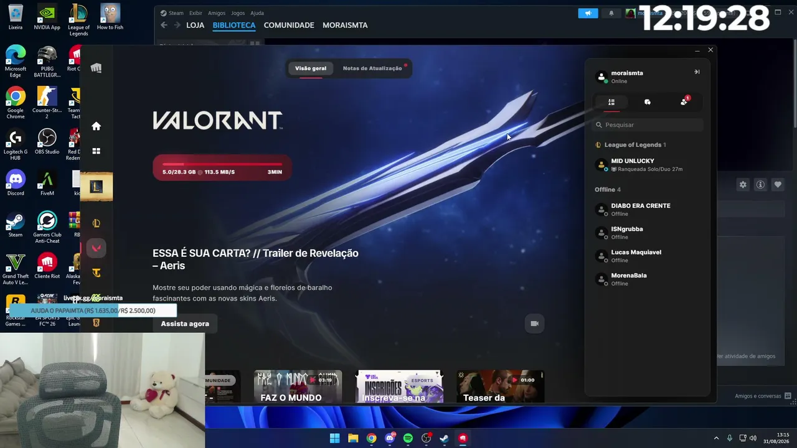Open PUBG Battlegrounds desktop shortcut

(x=47, y=62)
